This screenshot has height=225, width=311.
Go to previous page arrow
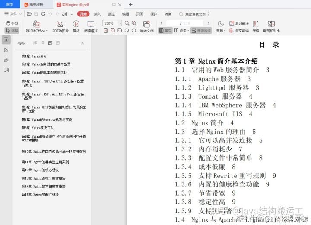(x=161, y=23)
